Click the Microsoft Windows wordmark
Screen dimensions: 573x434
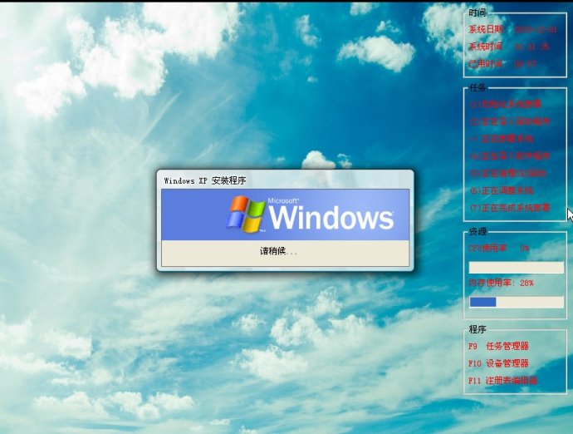[x=331, y=215]
